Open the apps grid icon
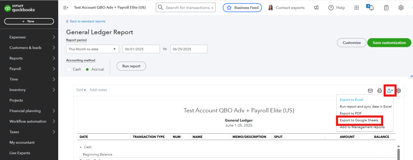Image resolution: width=413 pixels, height=160 pixels. 356,8
